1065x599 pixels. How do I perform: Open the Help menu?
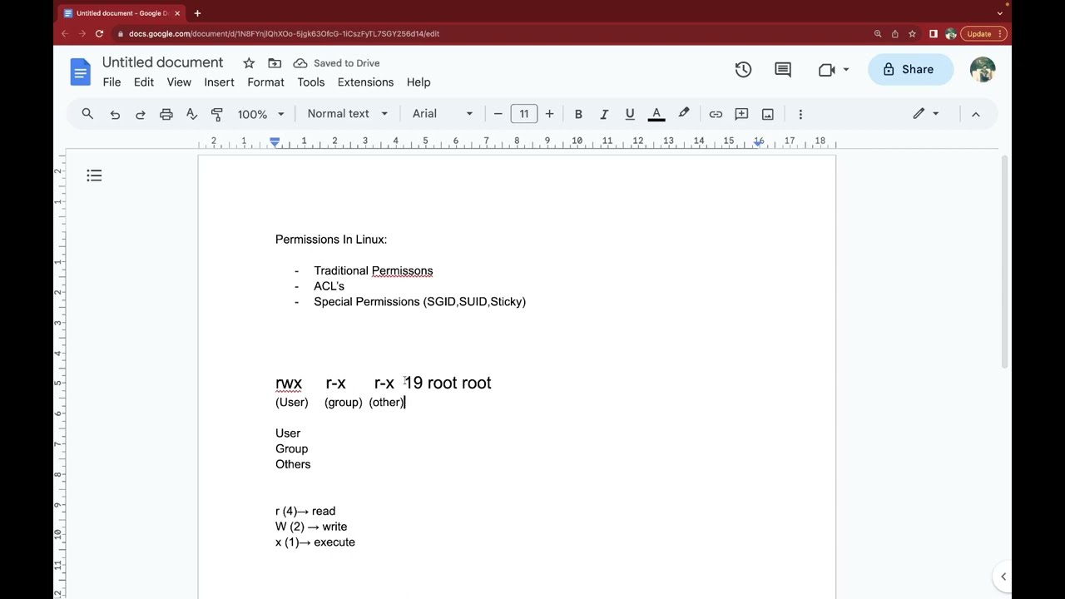(419, 82)
